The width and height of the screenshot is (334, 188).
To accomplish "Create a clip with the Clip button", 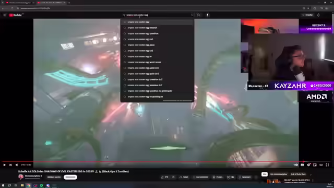I will pyautogui.click(x=231, y=177).
